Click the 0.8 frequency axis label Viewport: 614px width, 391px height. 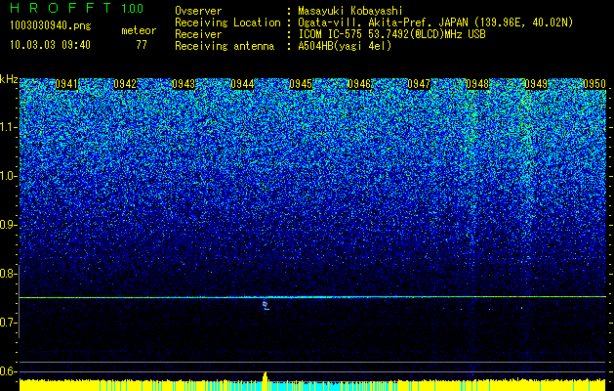click(x=8, y=274)
